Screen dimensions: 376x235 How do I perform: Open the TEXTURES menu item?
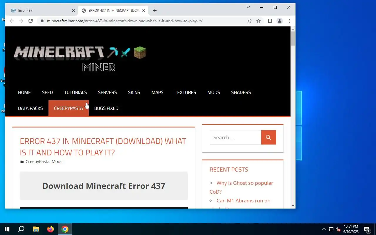point(185,92)
